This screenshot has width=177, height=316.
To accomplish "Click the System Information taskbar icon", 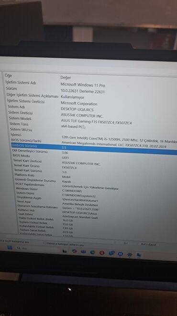I will [139, 255].
